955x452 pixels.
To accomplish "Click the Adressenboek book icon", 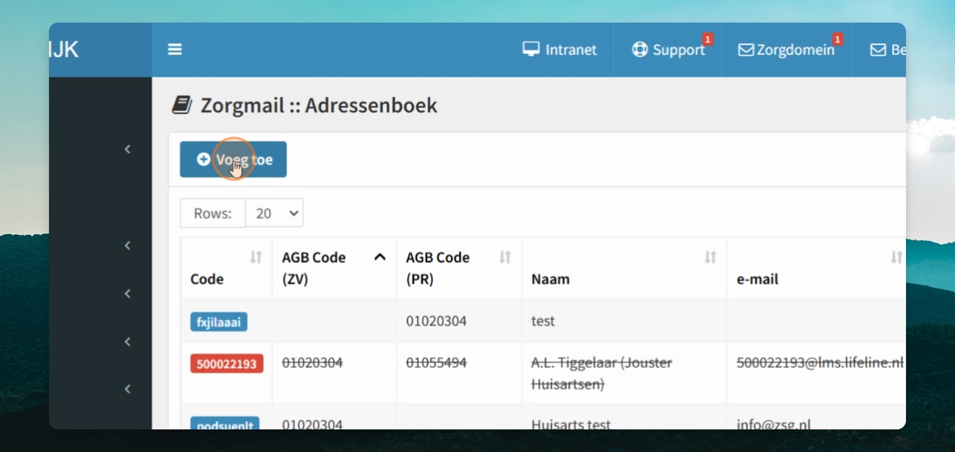I will 182,105.
